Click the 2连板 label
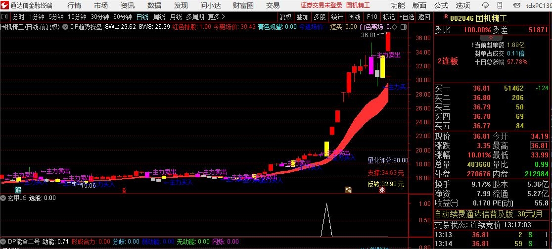This screenshot has width=552, height=249. tap(448, 61)
